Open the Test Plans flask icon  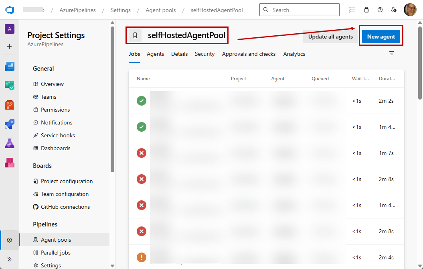pos(10,143)
